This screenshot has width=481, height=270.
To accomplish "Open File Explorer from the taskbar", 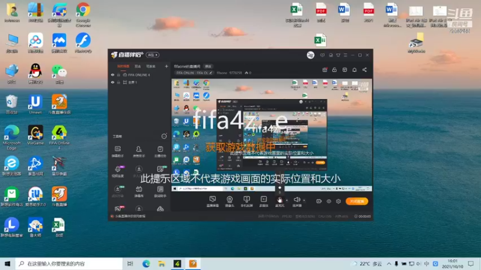I will (162, 263).
